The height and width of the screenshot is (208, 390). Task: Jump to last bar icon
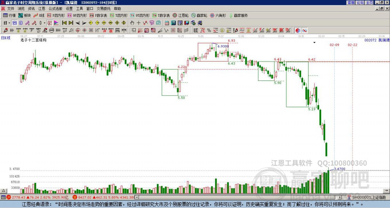pyautogui.click(x=71, y=23)
